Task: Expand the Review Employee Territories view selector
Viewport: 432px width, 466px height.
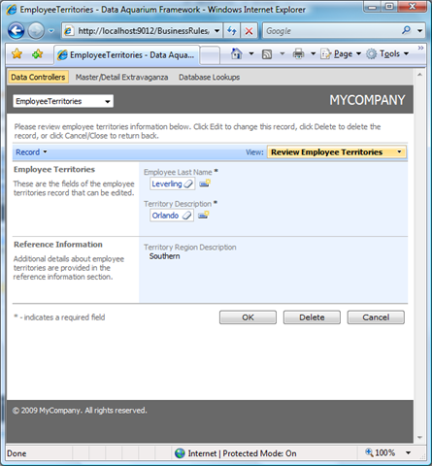Action: pyautogui.click(x=337, y=152)
